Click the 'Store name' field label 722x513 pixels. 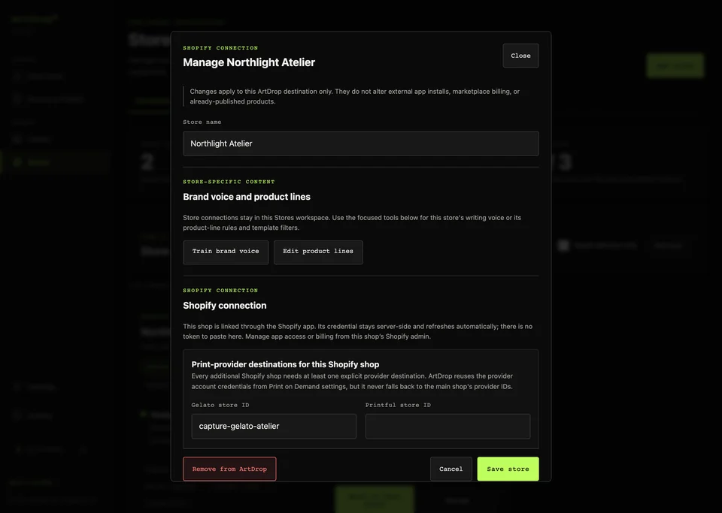(202, 122)
